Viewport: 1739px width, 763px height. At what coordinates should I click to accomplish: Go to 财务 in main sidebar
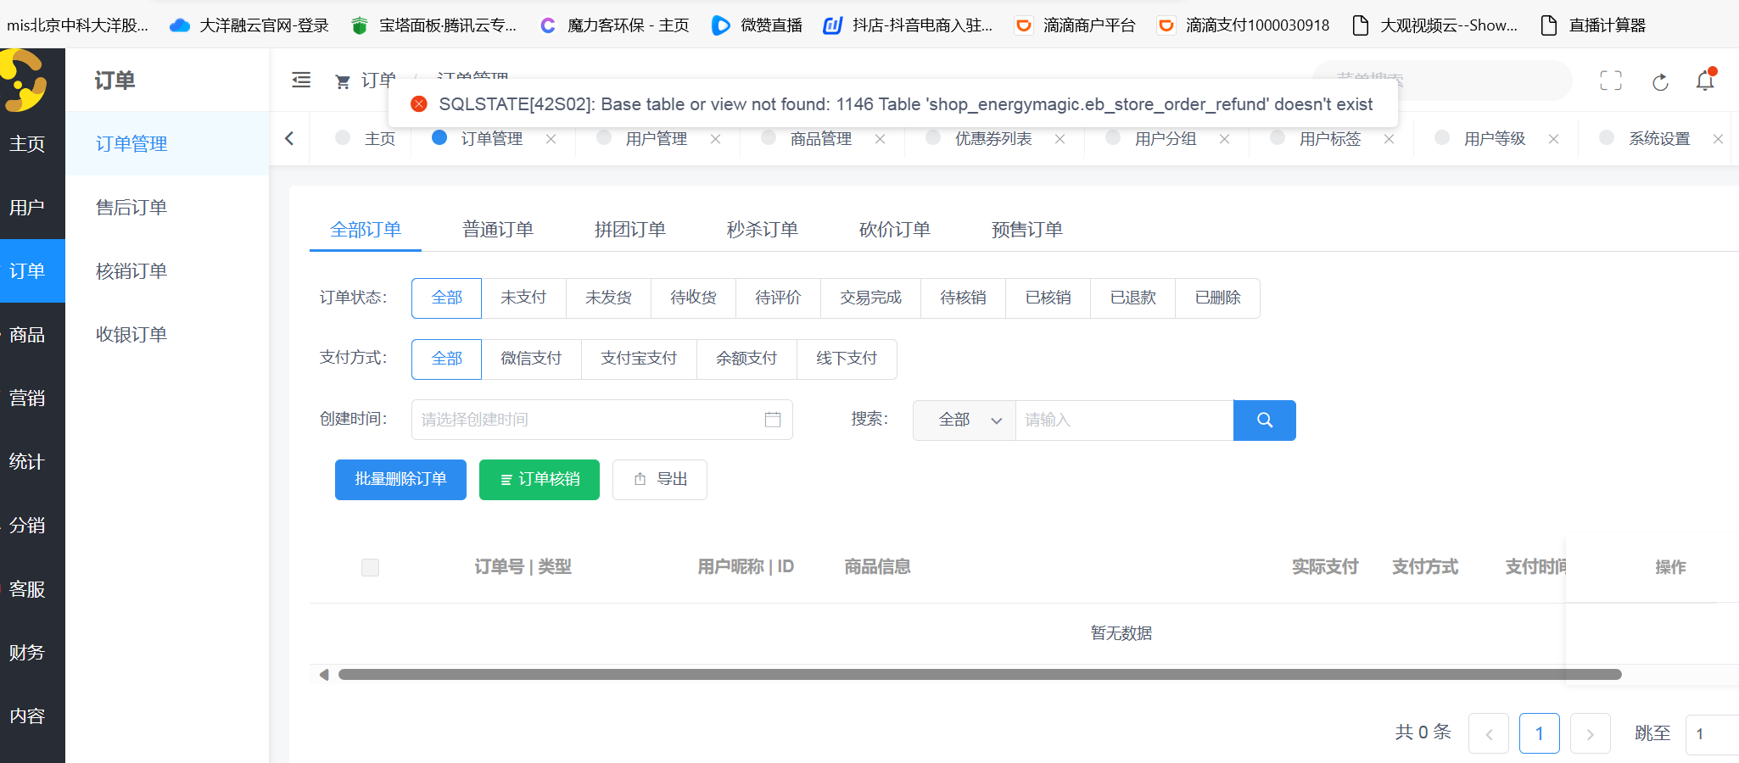32,653
